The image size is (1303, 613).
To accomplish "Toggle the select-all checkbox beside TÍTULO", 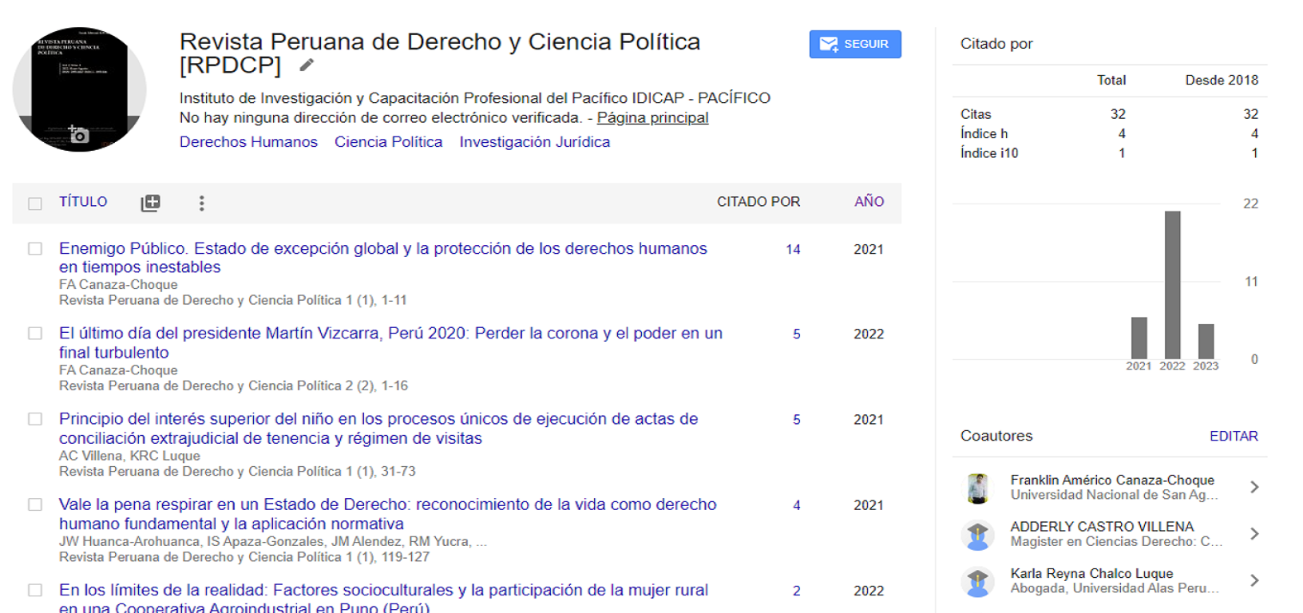I will (35, 204).
